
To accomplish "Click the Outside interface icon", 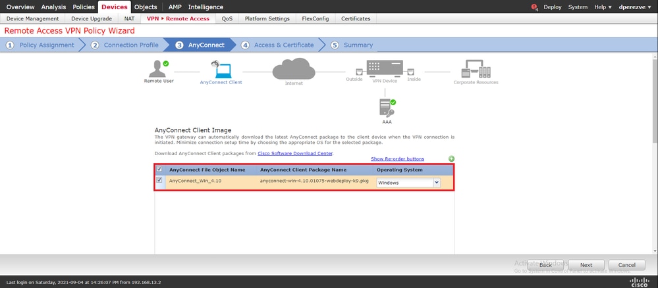I will click(x=359, y=71).
